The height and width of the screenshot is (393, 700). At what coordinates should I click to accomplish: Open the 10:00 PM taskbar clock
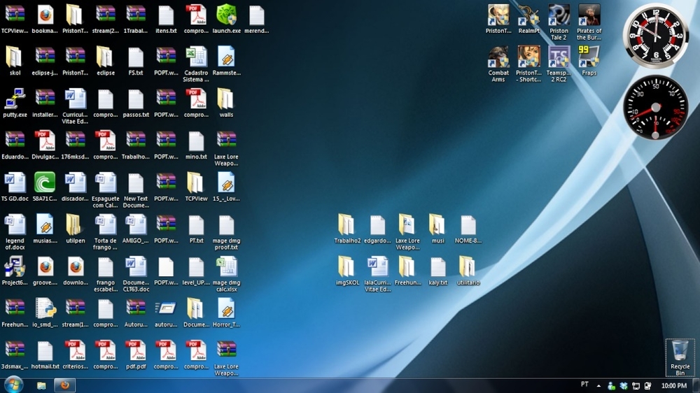click(673, 386)
